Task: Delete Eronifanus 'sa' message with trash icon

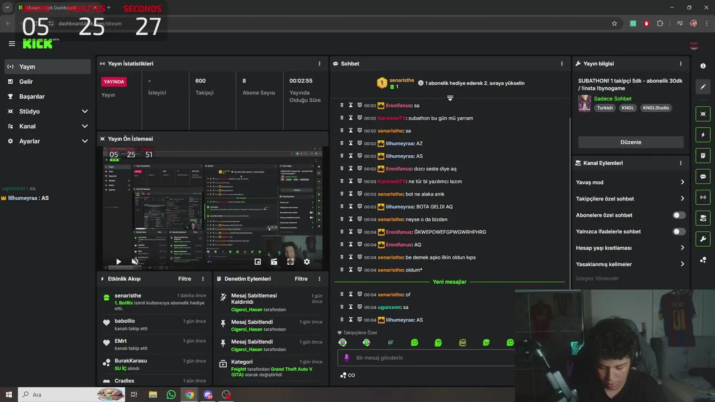Action: tap(342, 105)
